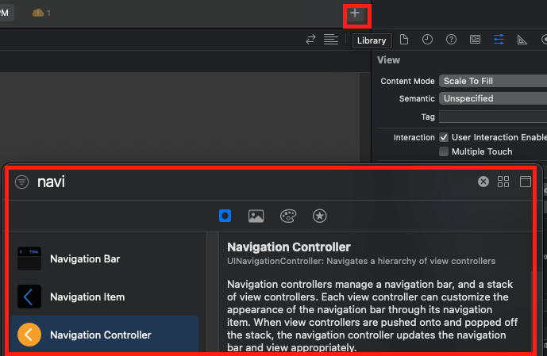Enable the Multiple Touch checkbox
Viewport: 547px width, 356px height.
coord(443,151)
